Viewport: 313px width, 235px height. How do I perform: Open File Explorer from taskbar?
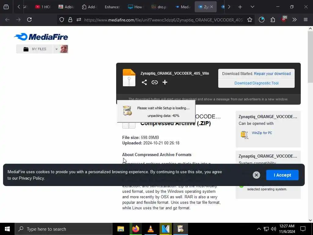click(120, 229)
